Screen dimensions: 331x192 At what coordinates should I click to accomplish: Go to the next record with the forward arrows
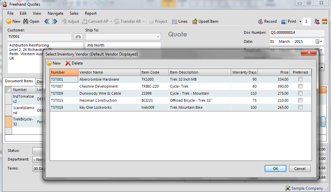pos(55,21)
